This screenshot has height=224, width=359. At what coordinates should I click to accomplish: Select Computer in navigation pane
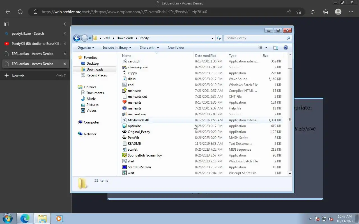click(x=91, y=122)
